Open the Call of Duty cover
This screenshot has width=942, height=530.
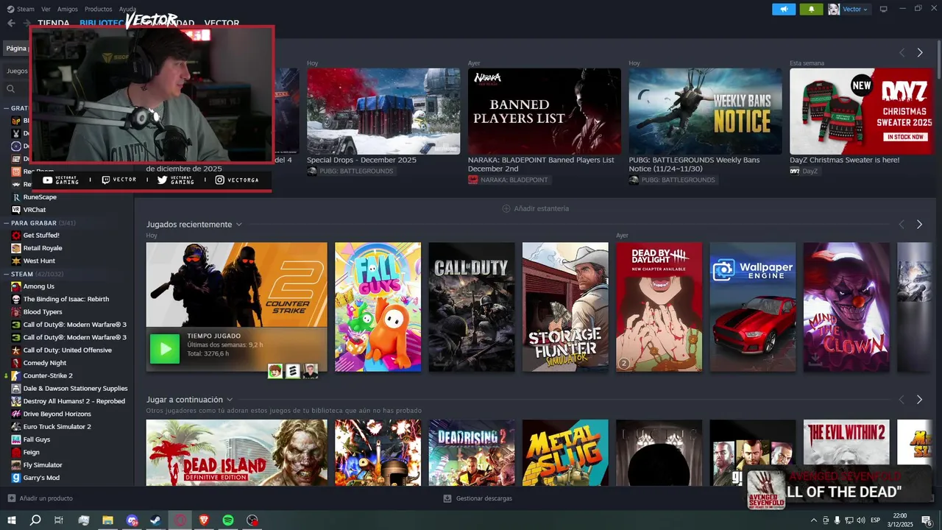click(472, 307)
